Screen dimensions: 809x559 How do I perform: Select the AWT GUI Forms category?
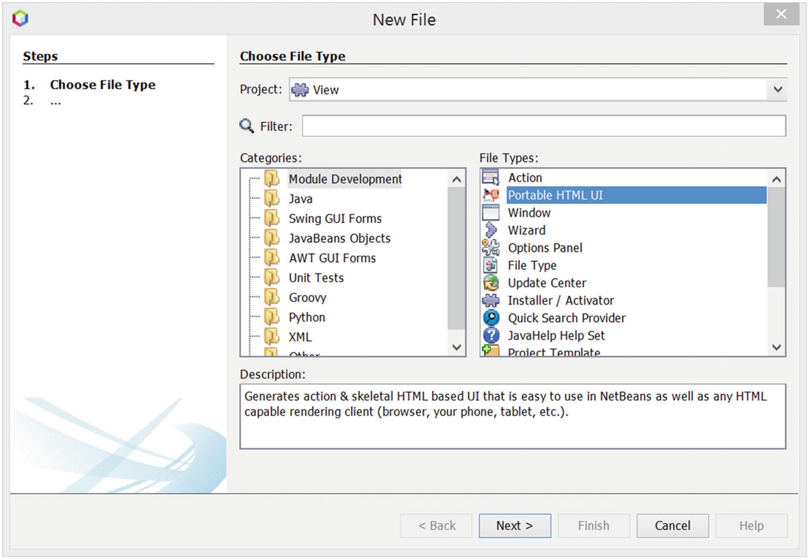pyautogui.click(x=332, y=258)
